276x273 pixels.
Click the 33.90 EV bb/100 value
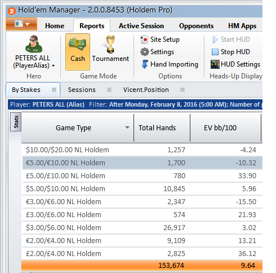point(247,176)
